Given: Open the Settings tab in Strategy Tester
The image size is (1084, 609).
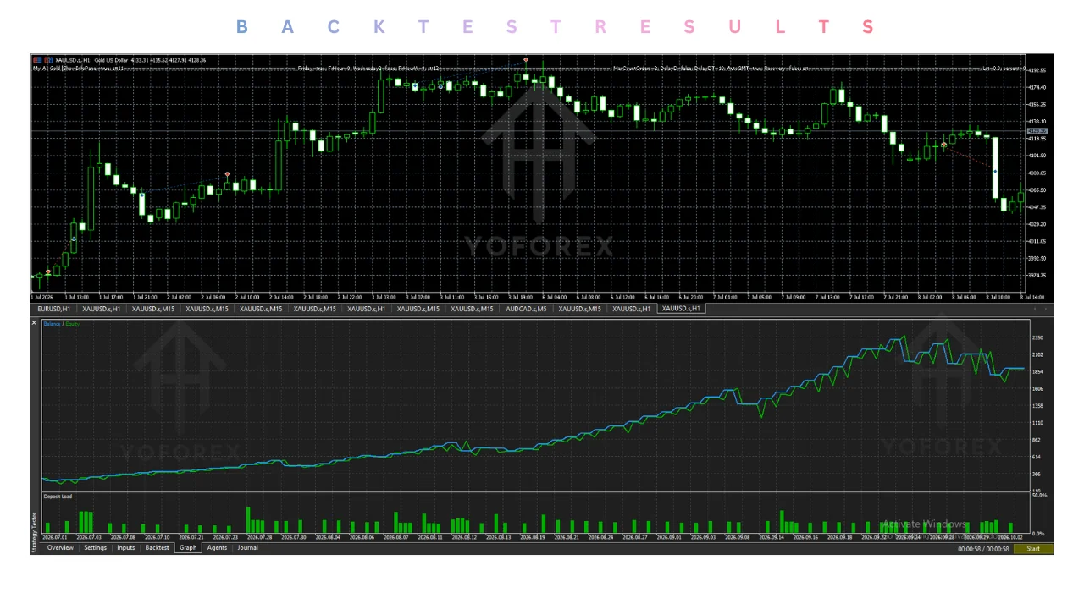Looking at the screenshot, I should click(x=95, y=548).
